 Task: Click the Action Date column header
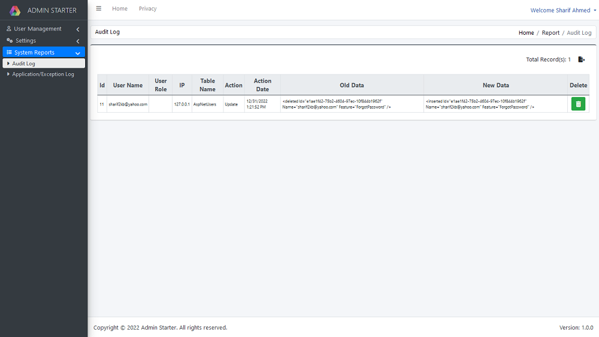[262, 85]
